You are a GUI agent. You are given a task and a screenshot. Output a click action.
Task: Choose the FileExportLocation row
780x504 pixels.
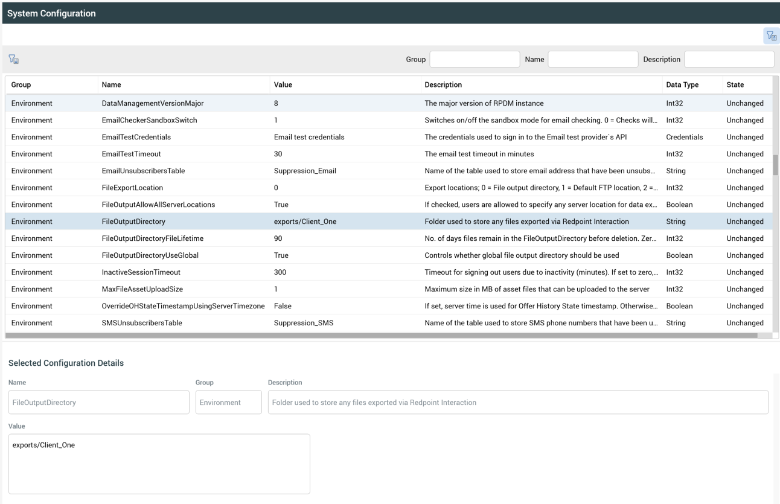[132, 188]
